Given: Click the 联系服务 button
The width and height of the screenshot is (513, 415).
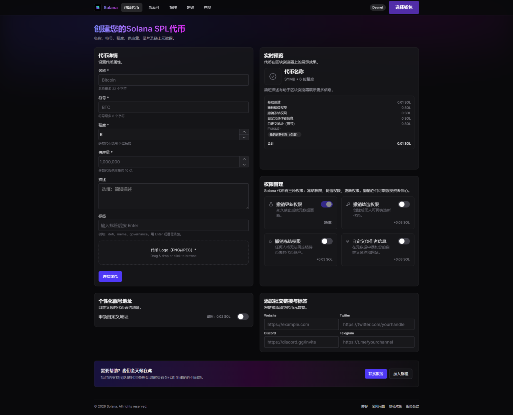Looking at the screenshot, I should (x=376, y=374).
